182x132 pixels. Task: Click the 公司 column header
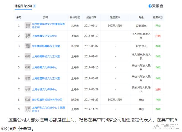pyautogui.click(x=45, y=17)
